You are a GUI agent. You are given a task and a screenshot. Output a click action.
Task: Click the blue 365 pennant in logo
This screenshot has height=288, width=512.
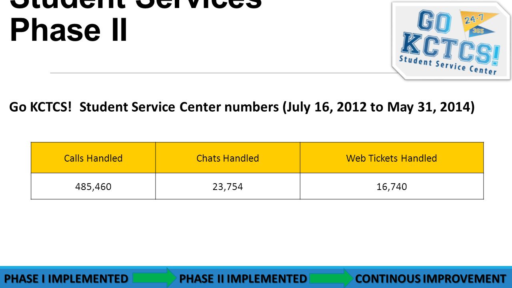pyautogui.click(x=481, y=31)
